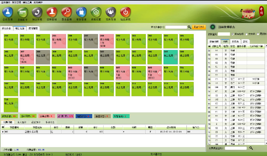This screenshot has width=267, height=156.
Task: Open 营业查询 business query magnifier icon
Action: (67, 12)
